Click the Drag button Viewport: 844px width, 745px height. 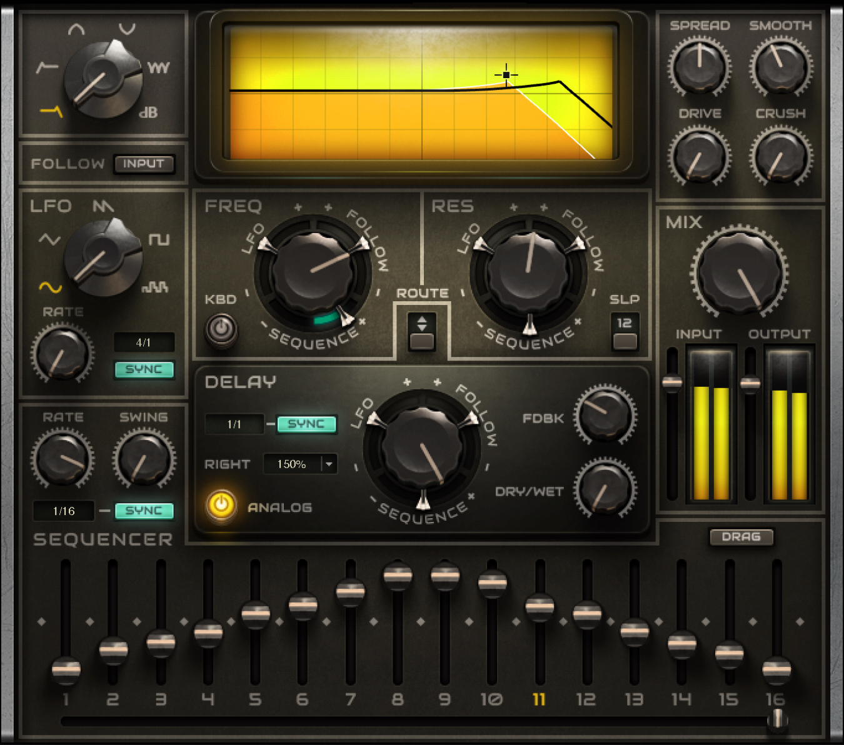click(741, 537)
